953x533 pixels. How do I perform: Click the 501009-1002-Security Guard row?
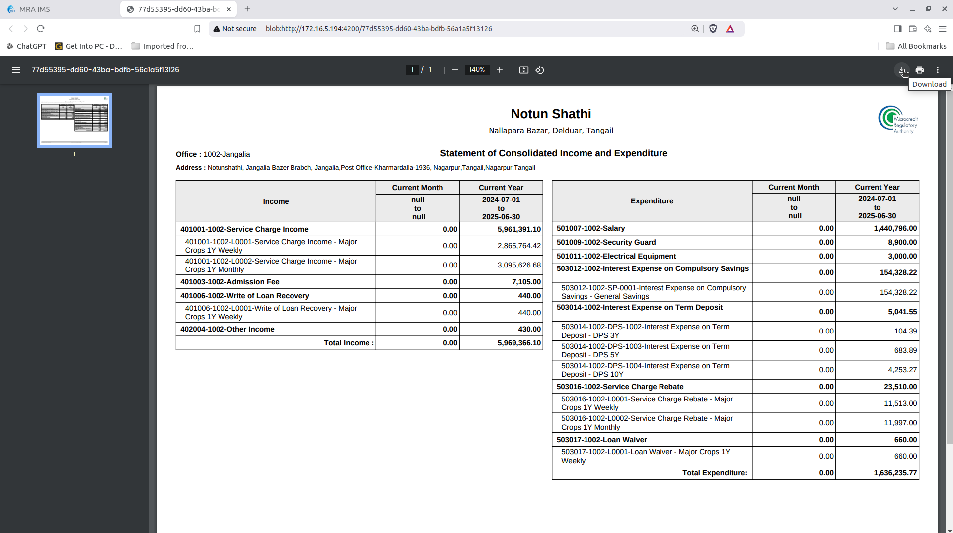[x=735, y=242]
